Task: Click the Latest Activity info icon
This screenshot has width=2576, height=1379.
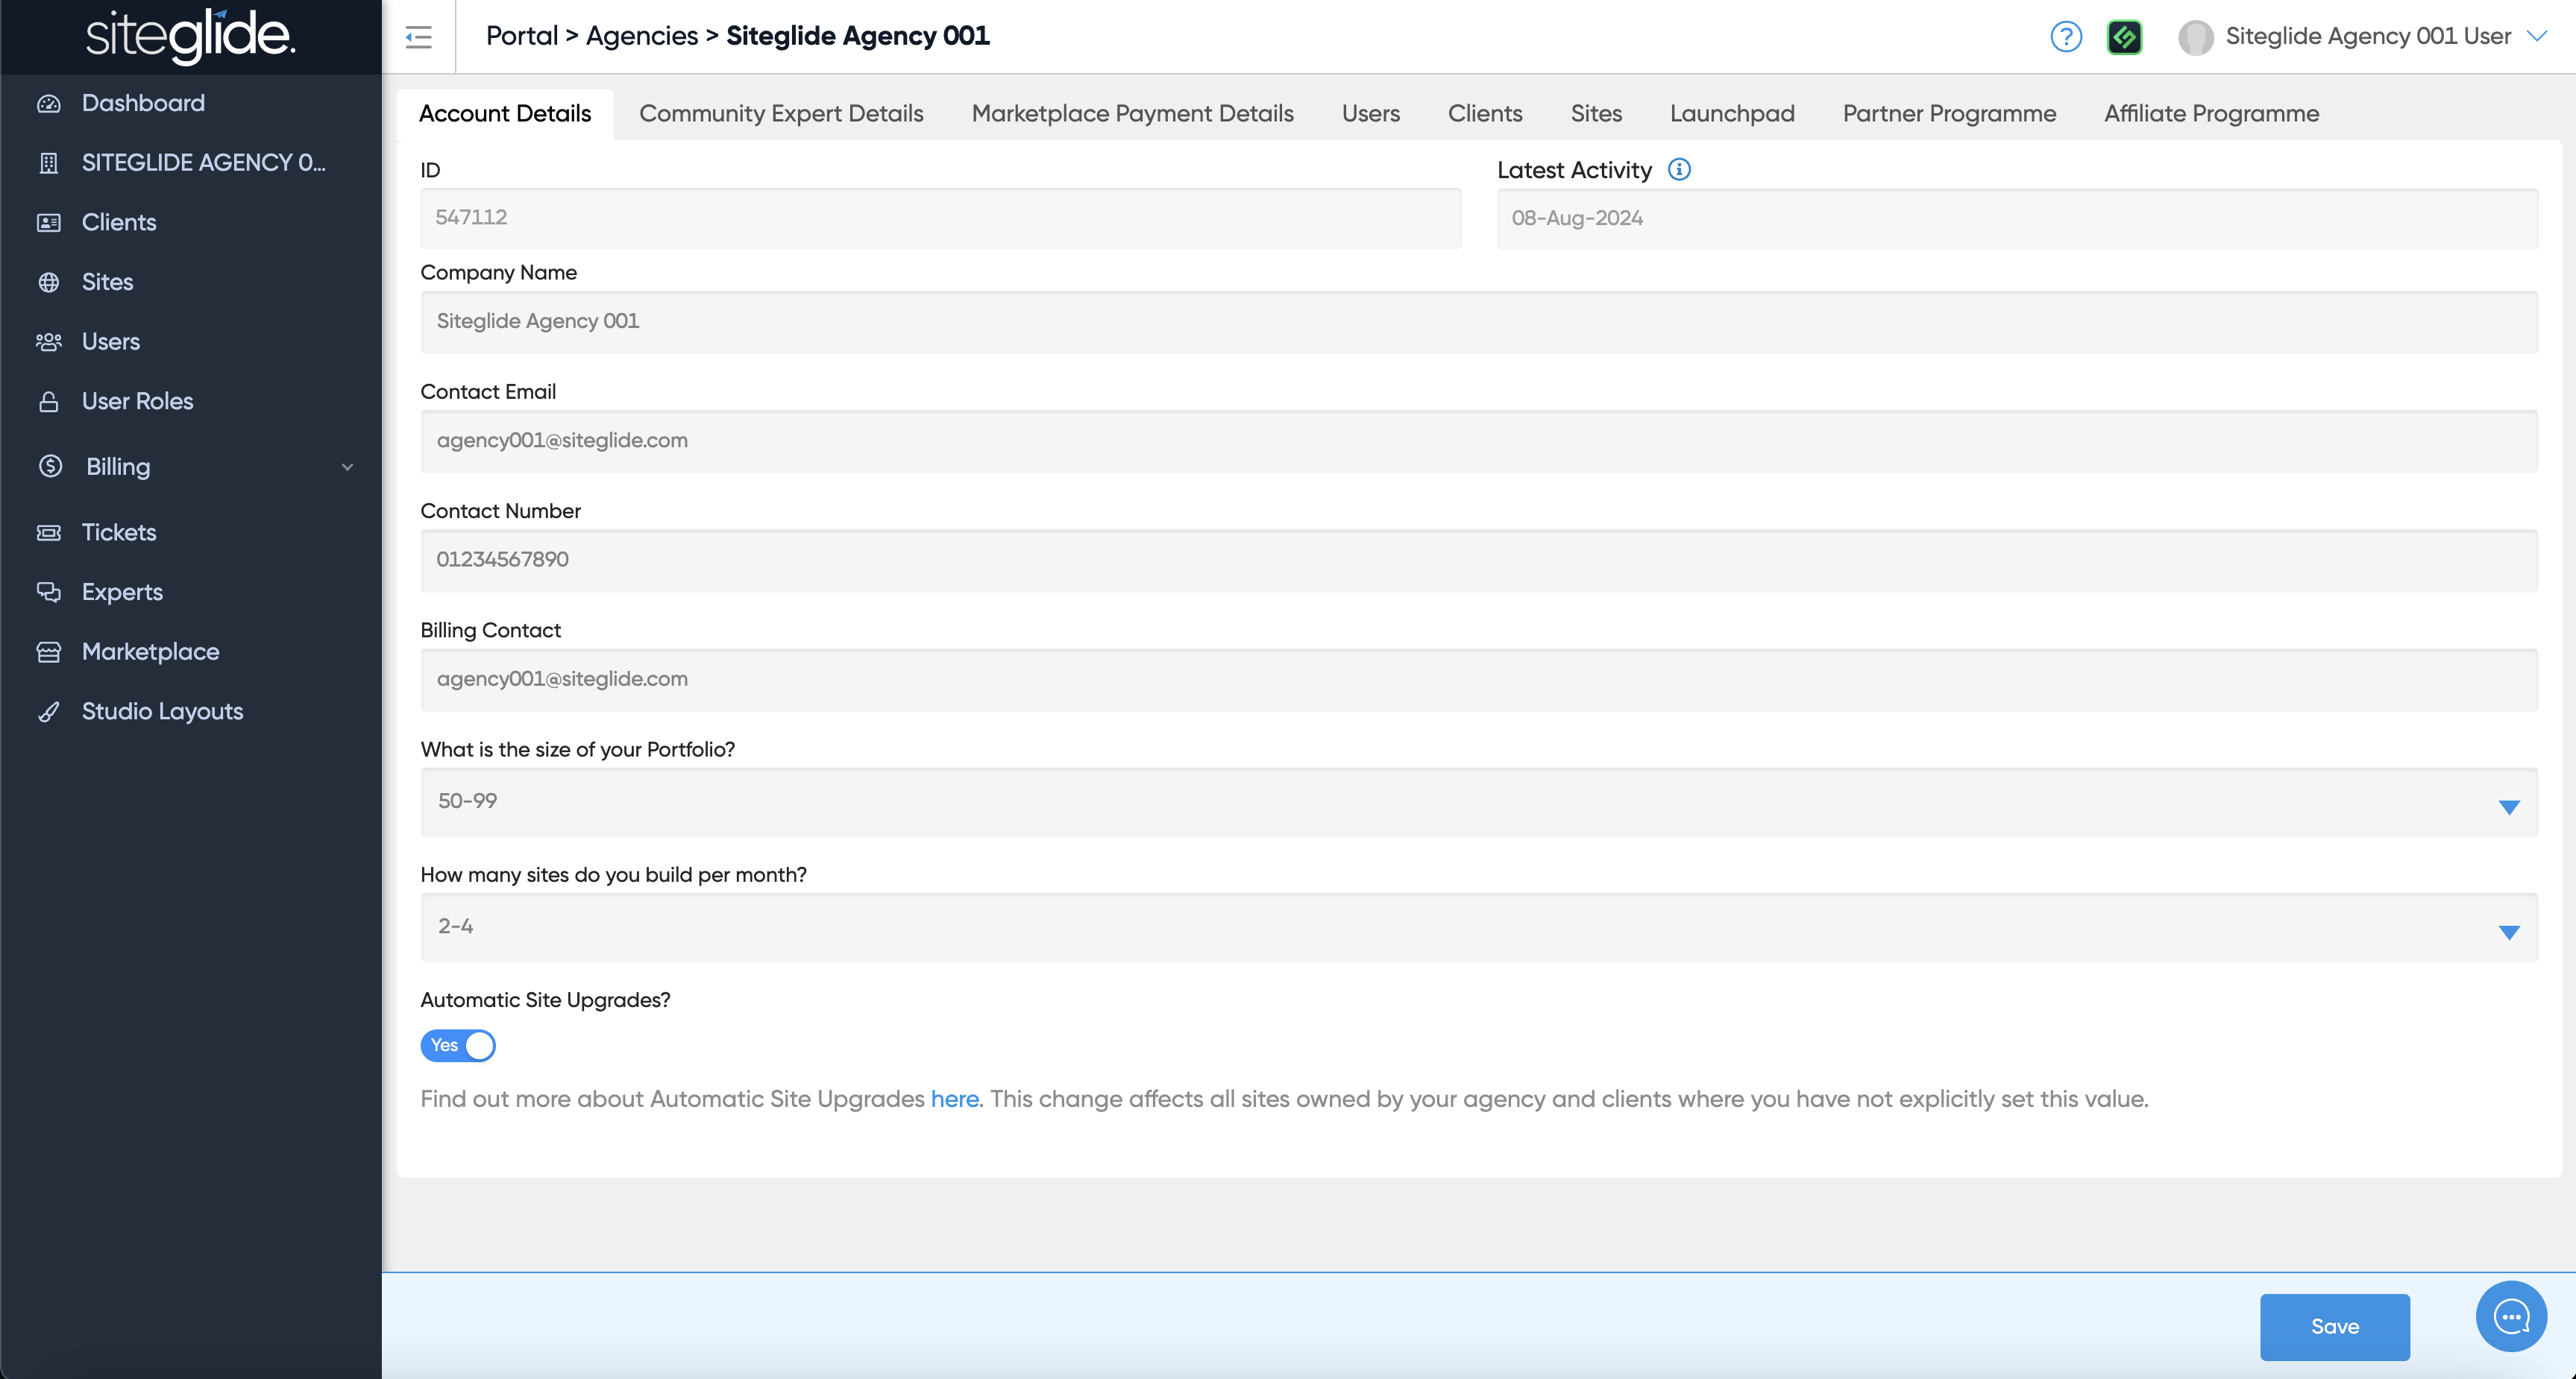Action: click(1679, 170)
